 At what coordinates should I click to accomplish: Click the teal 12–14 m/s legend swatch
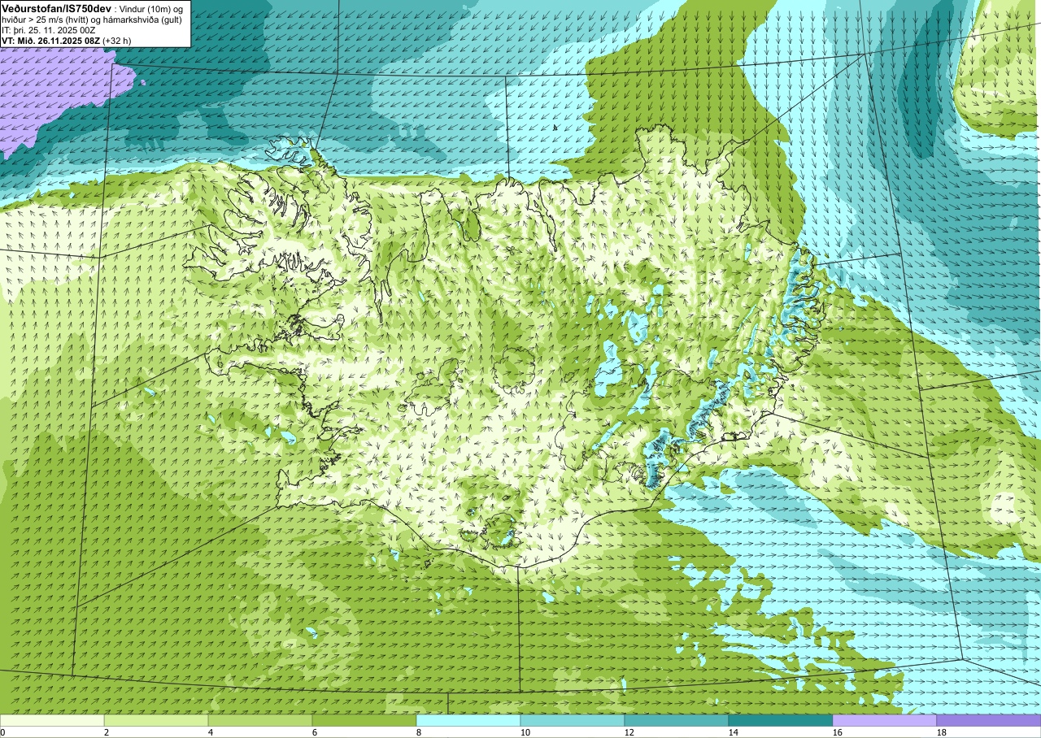pos(677,720)
